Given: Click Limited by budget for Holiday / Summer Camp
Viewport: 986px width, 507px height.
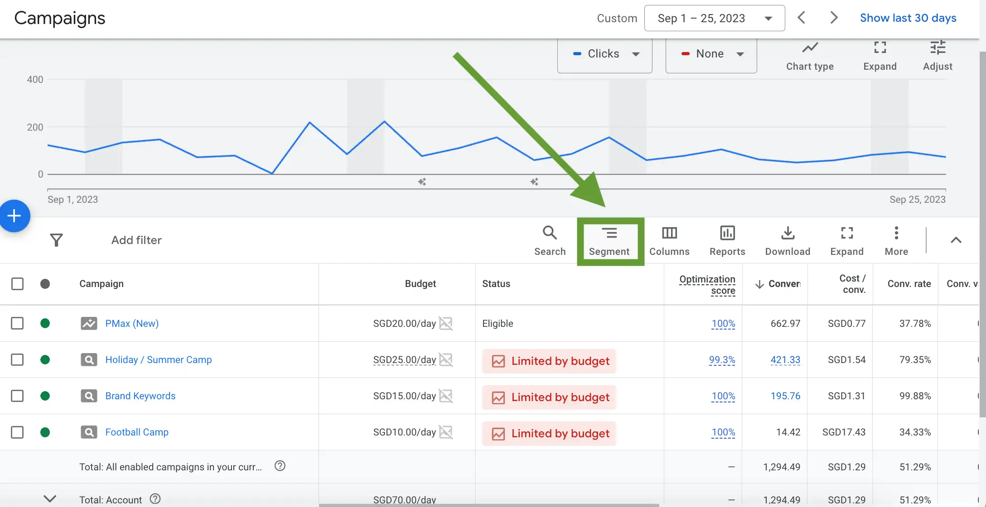Looking at the screenshot, I should tap(549, 361).
